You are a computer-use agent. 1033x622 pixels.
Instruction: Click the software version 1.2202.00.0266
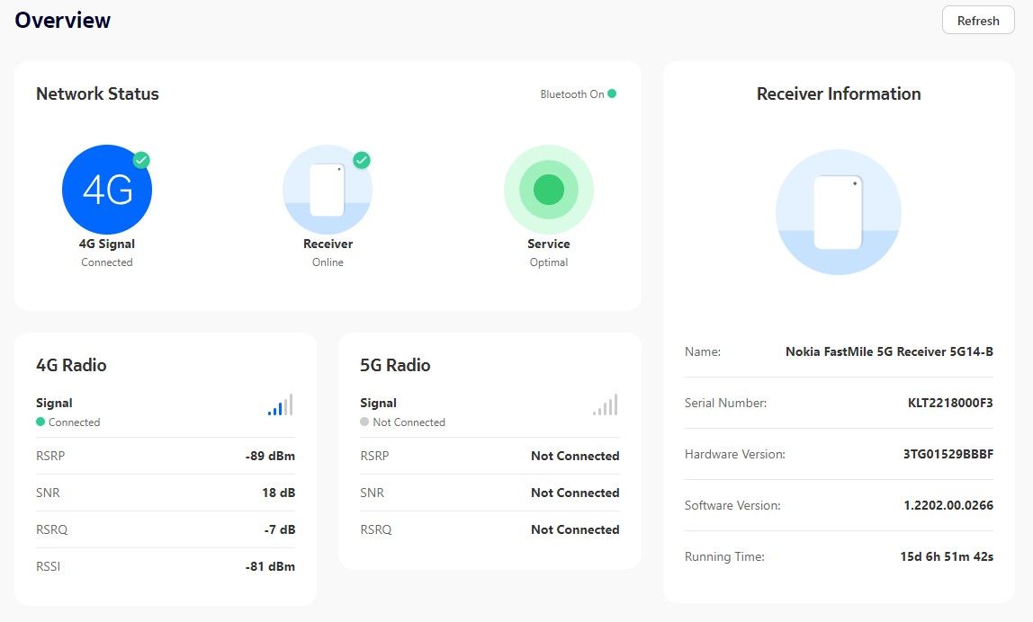948,505
